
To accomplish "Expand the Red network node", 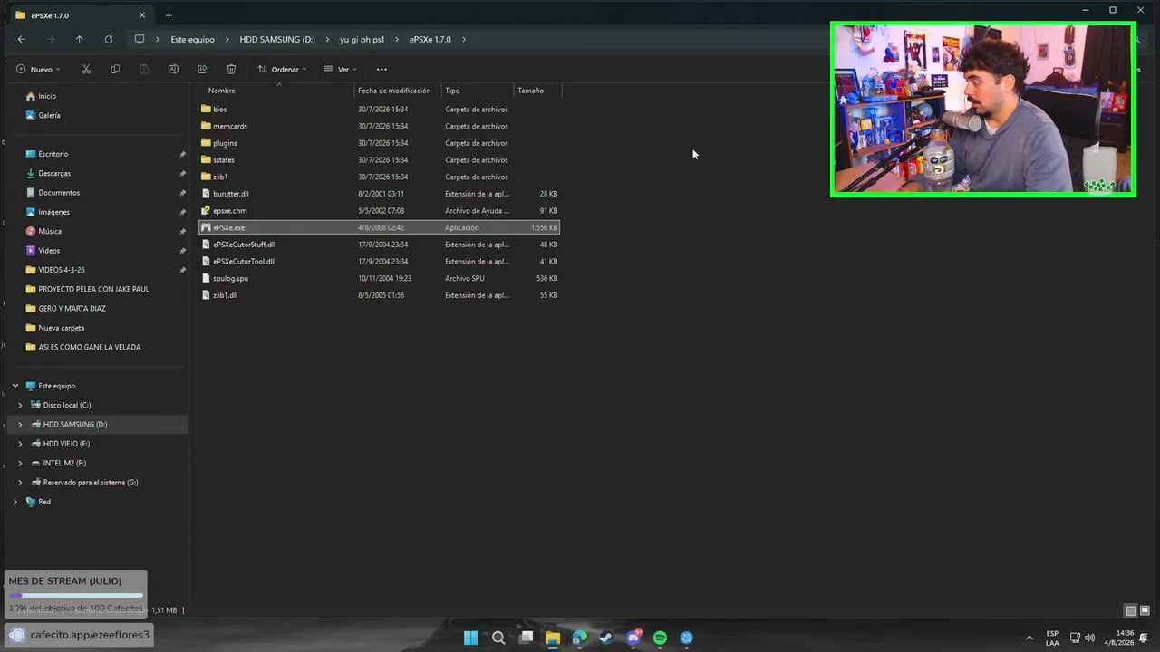I will [x=15, y=502].
